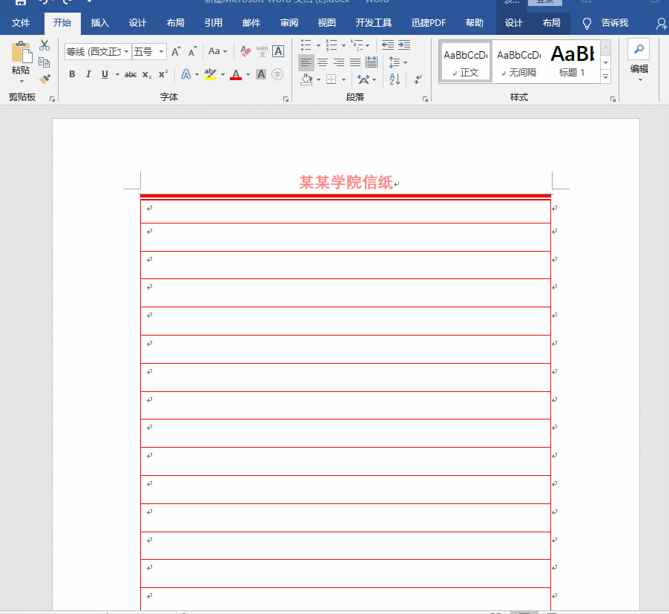Viewport: 669px width, 614px height.
Task: Toggle Strikethrough formatting
Action: coord(131,74)
